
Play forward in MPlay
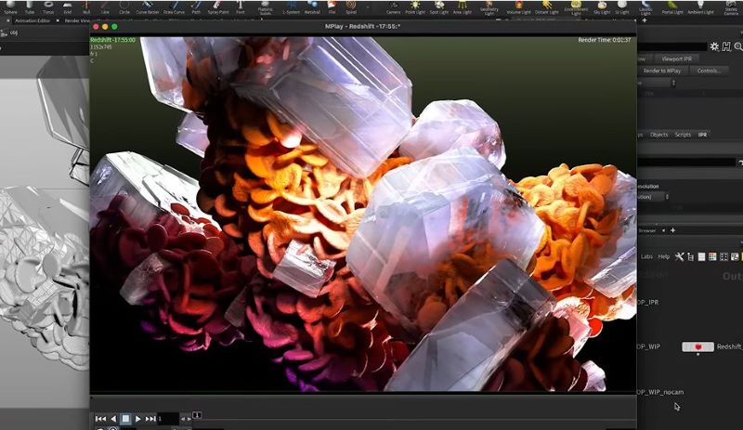(137, 419)
